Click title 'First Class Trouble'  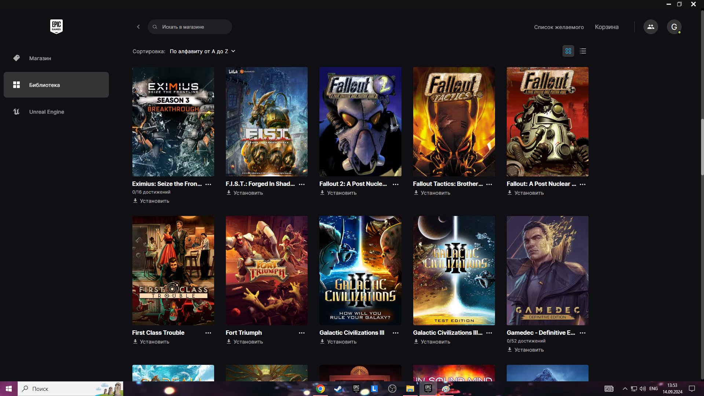click(158, 333)
